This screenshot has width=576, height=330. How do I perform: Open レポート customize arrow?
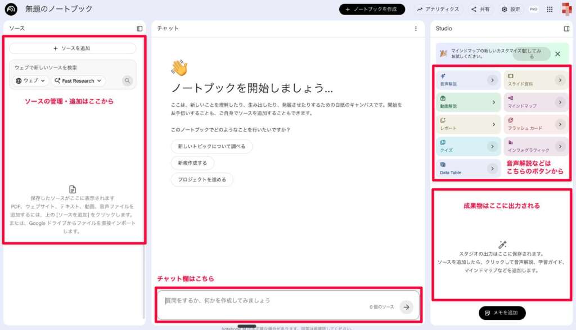[493, 124]
